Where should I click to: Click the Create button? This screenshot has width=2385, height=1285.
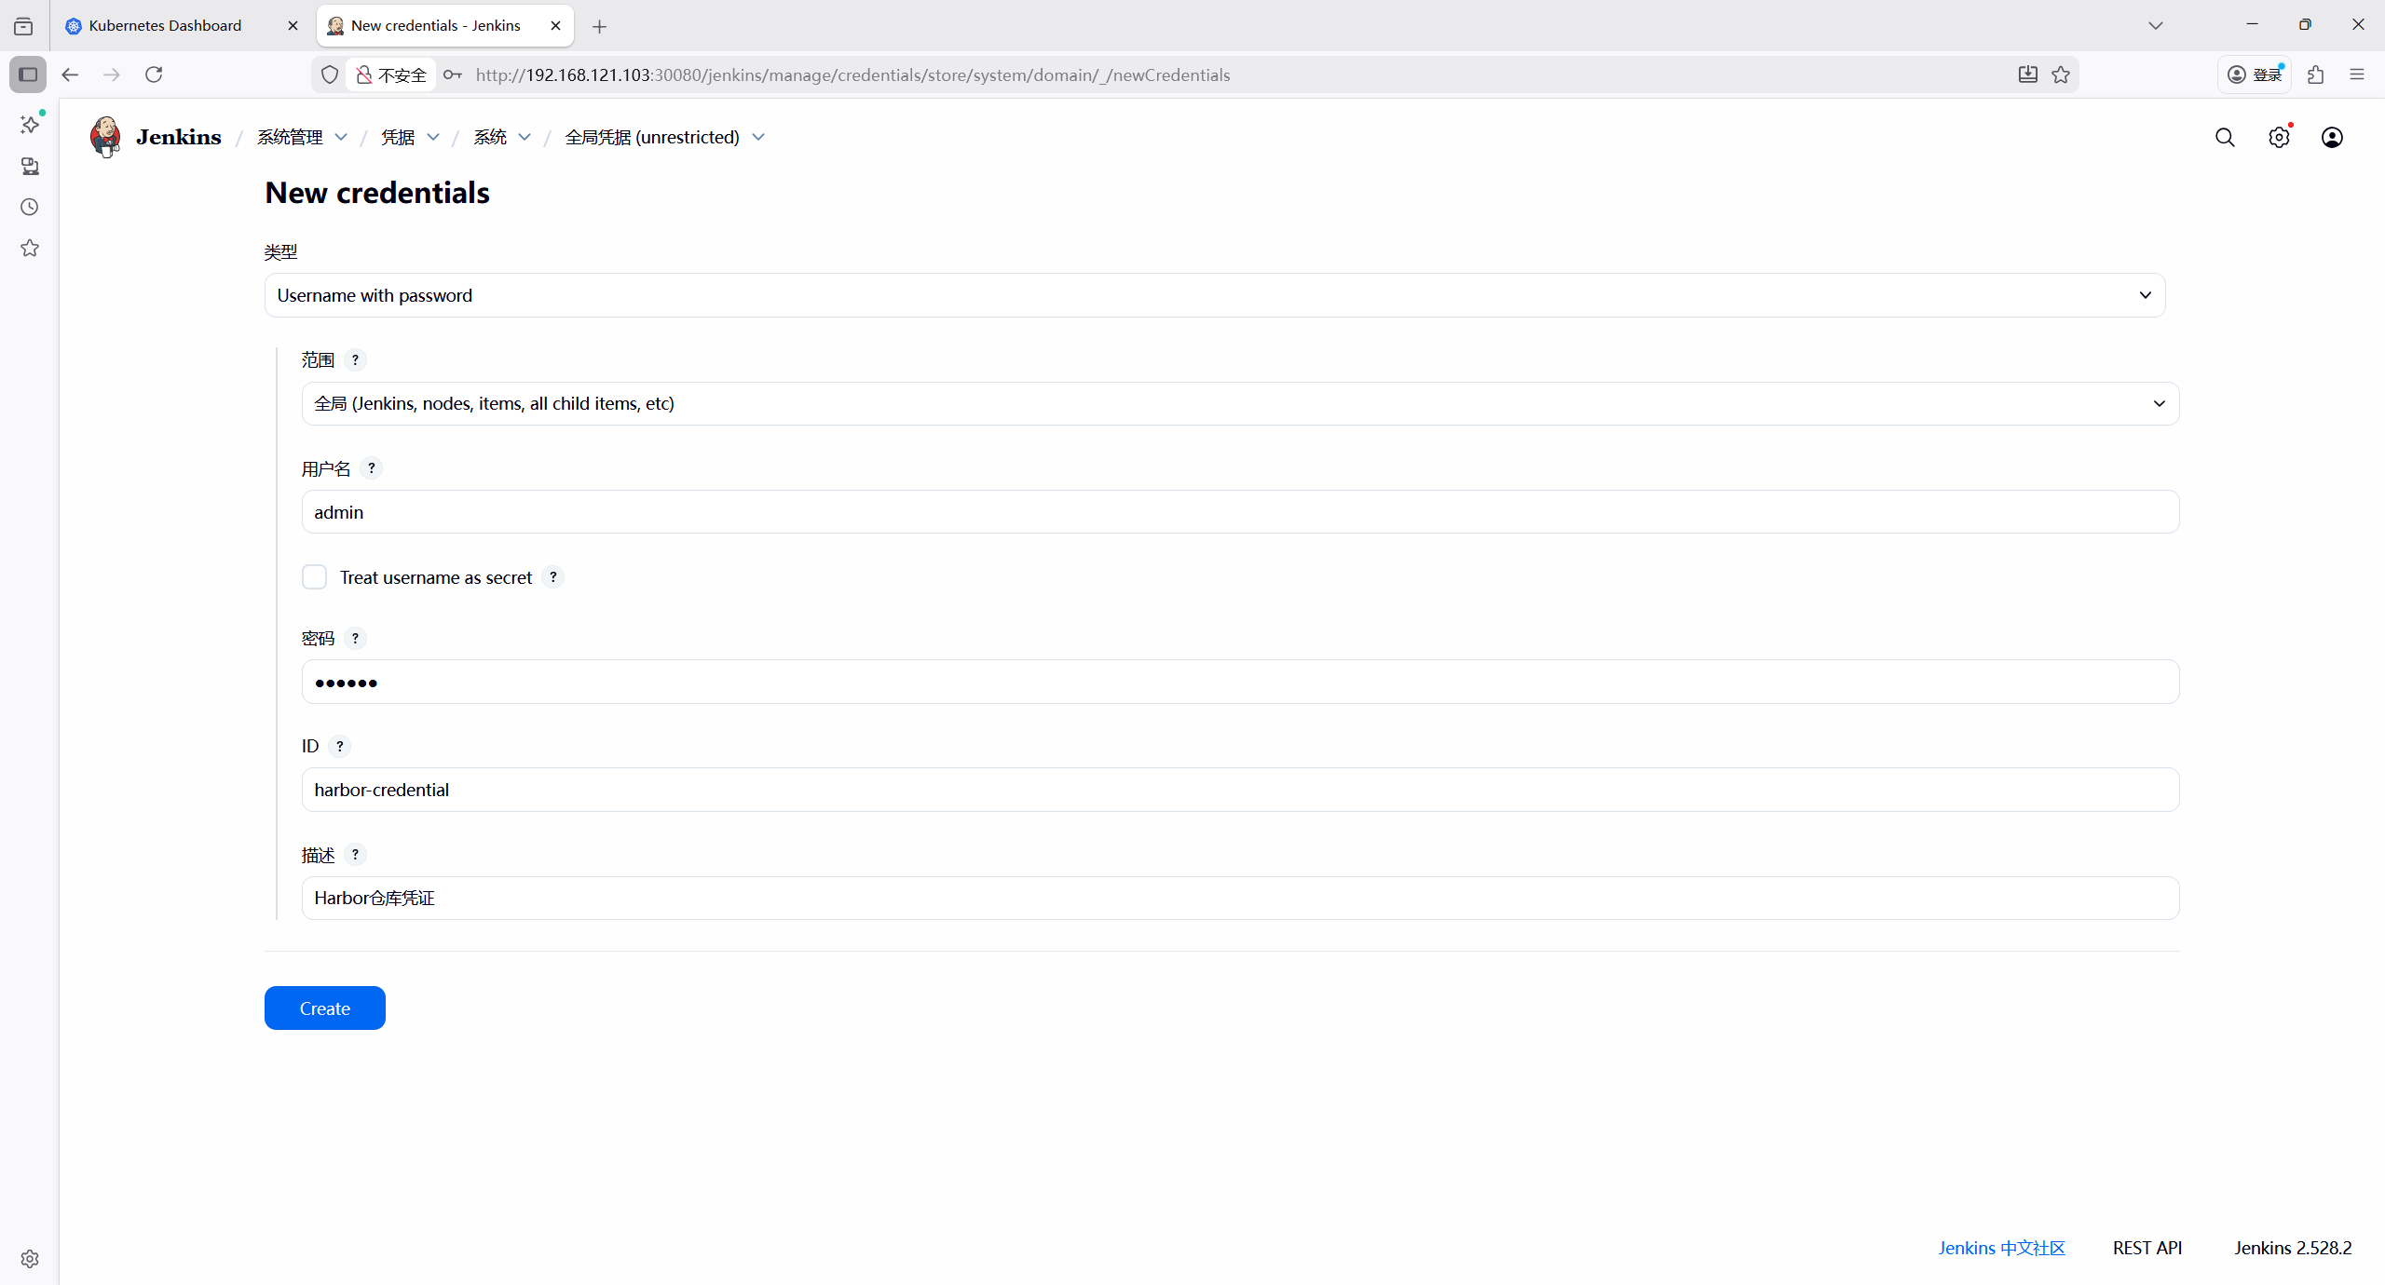click(324, 1008)
